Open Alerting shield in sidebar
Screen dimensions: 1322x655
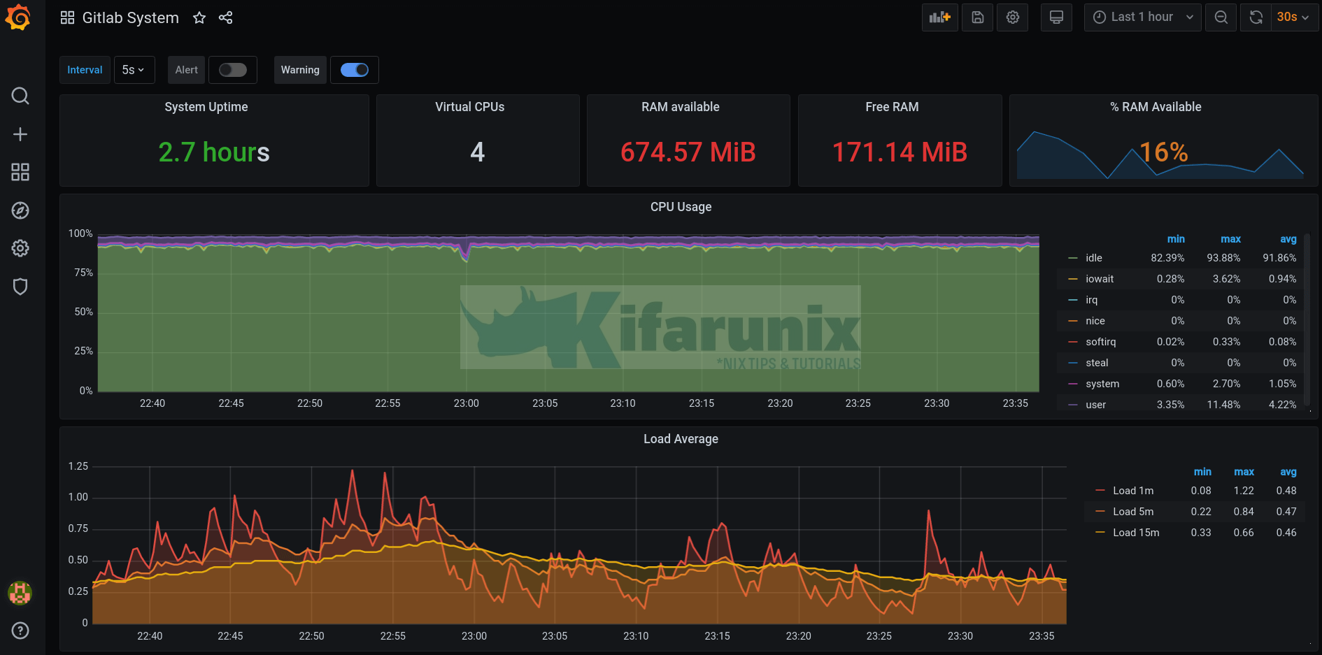20,287
